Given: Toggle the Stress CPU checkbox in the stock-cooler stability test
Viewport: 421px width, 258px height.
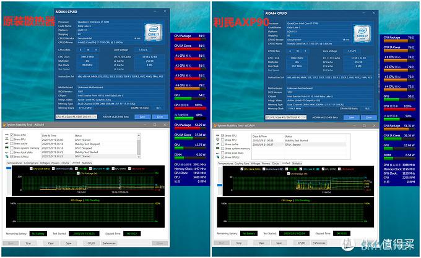Looking at the screenshot, I should point(12,135).
